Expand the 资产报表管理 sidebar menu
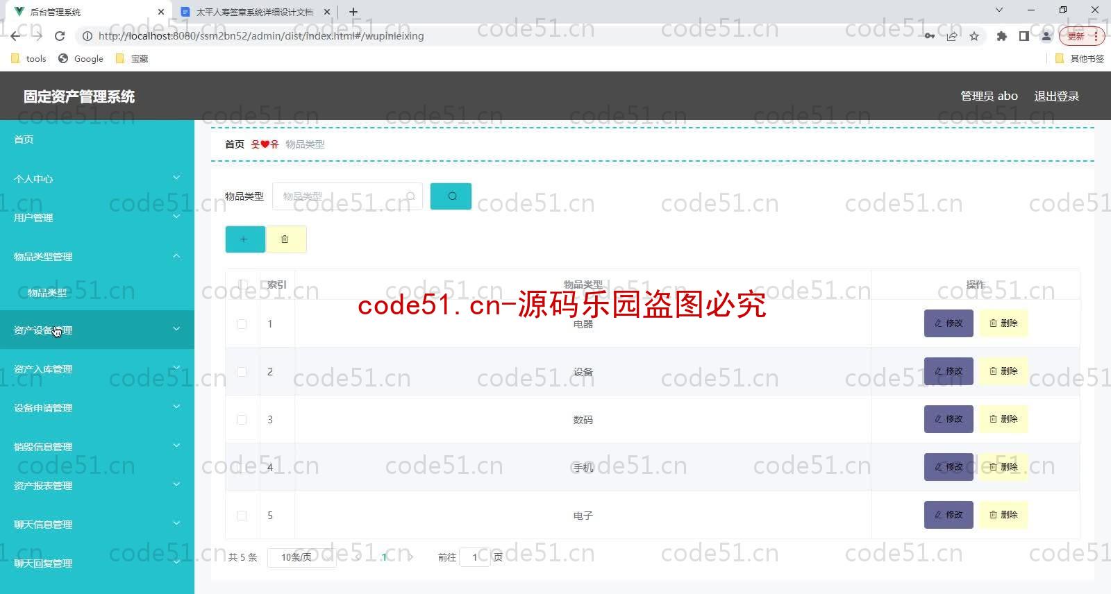The image size is (1111, 594). (97, 486)
